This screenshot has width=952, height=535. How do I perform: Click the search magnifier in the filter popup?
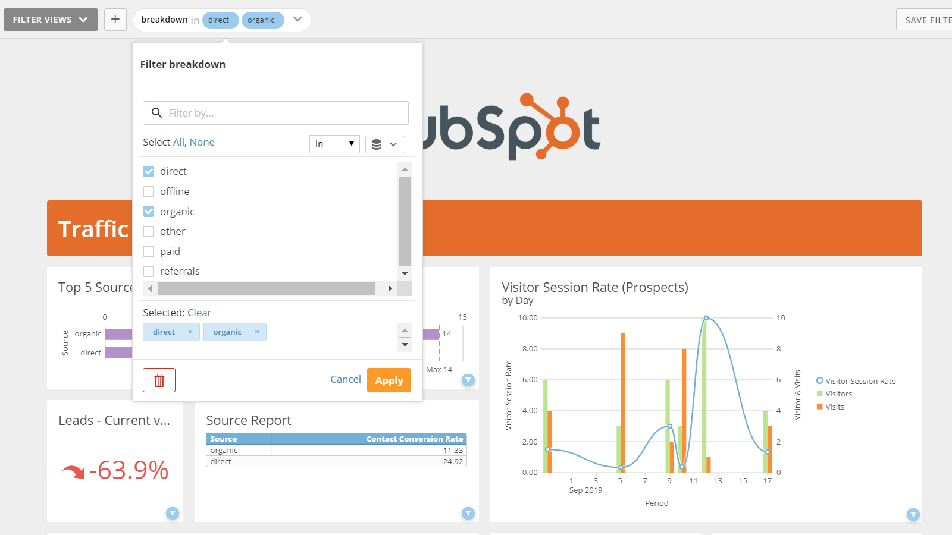click(x=156, y=112)
